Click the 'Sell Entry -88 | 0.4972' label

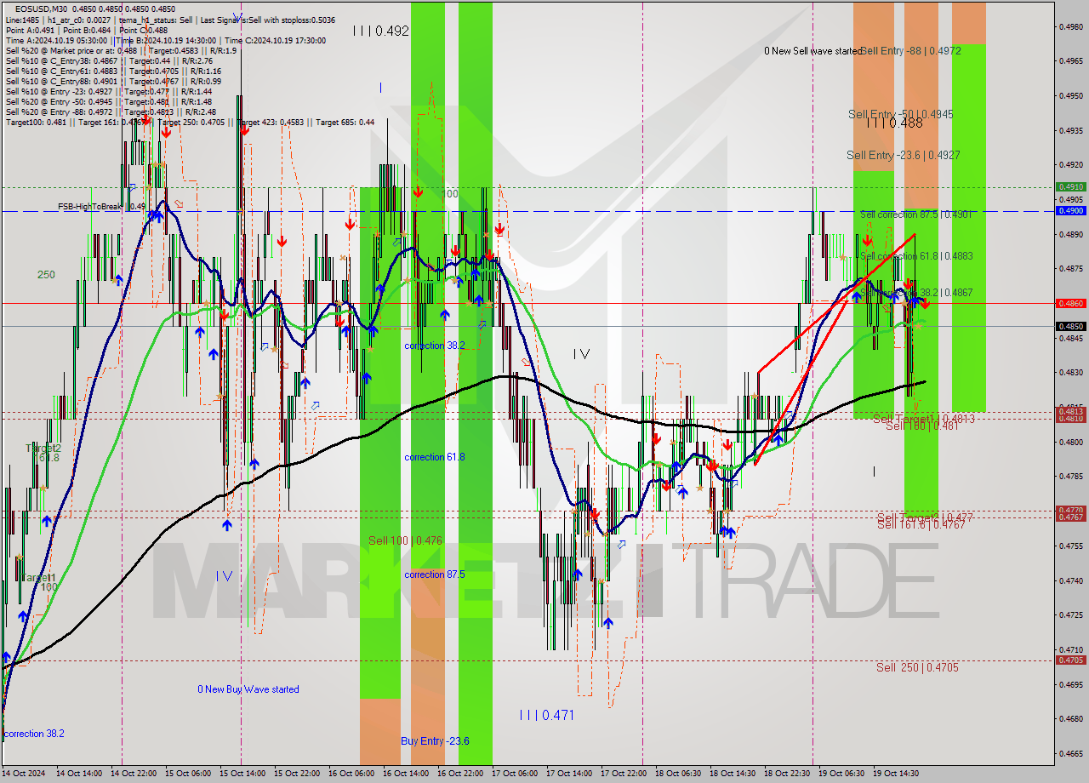[911, 51]
